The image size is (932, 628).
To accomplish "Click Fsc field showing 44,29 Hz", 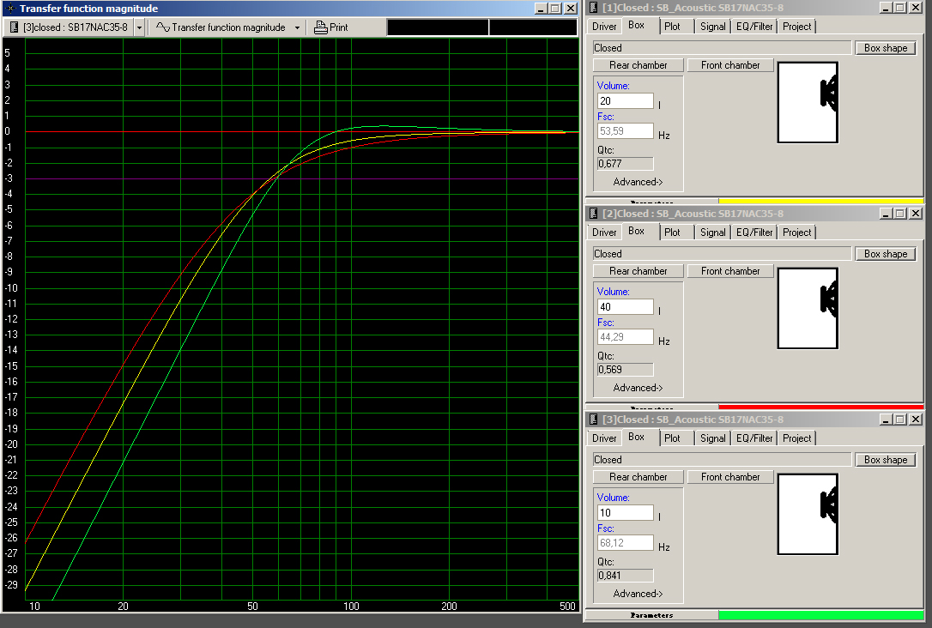I will tap(626, 337).
